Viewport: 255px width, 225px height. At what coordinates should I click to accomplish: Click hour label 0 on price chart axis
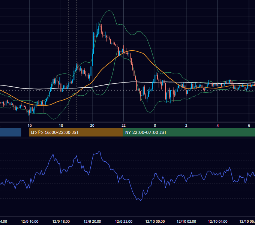[155, 126]
